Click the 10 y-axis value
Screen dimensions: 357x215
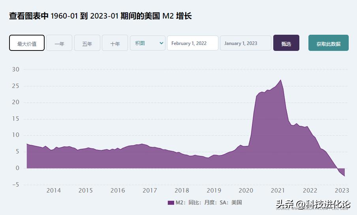16,135
